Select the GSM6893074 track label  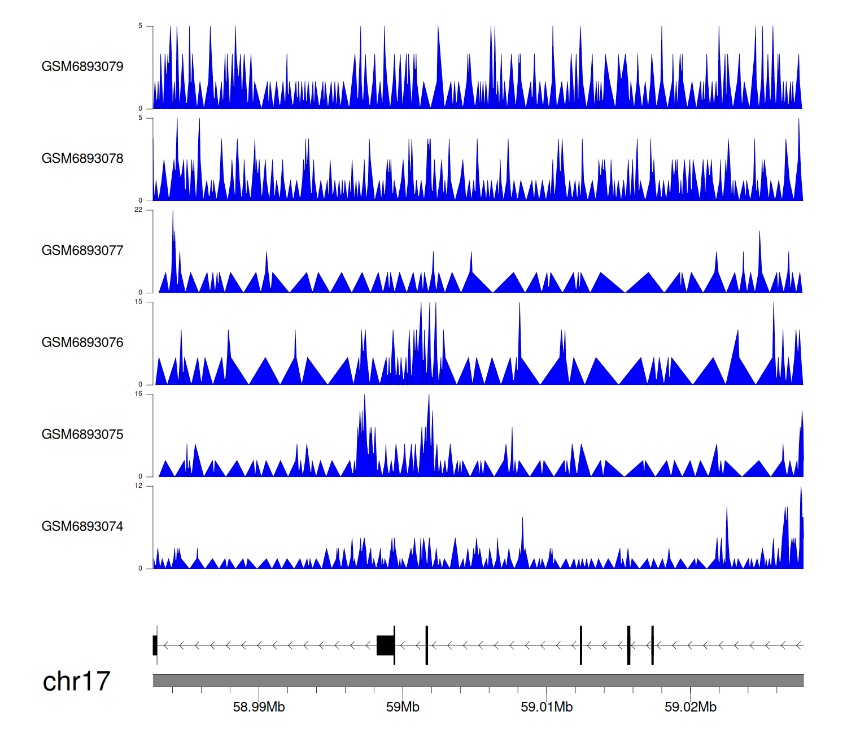(x=82, y=527)
